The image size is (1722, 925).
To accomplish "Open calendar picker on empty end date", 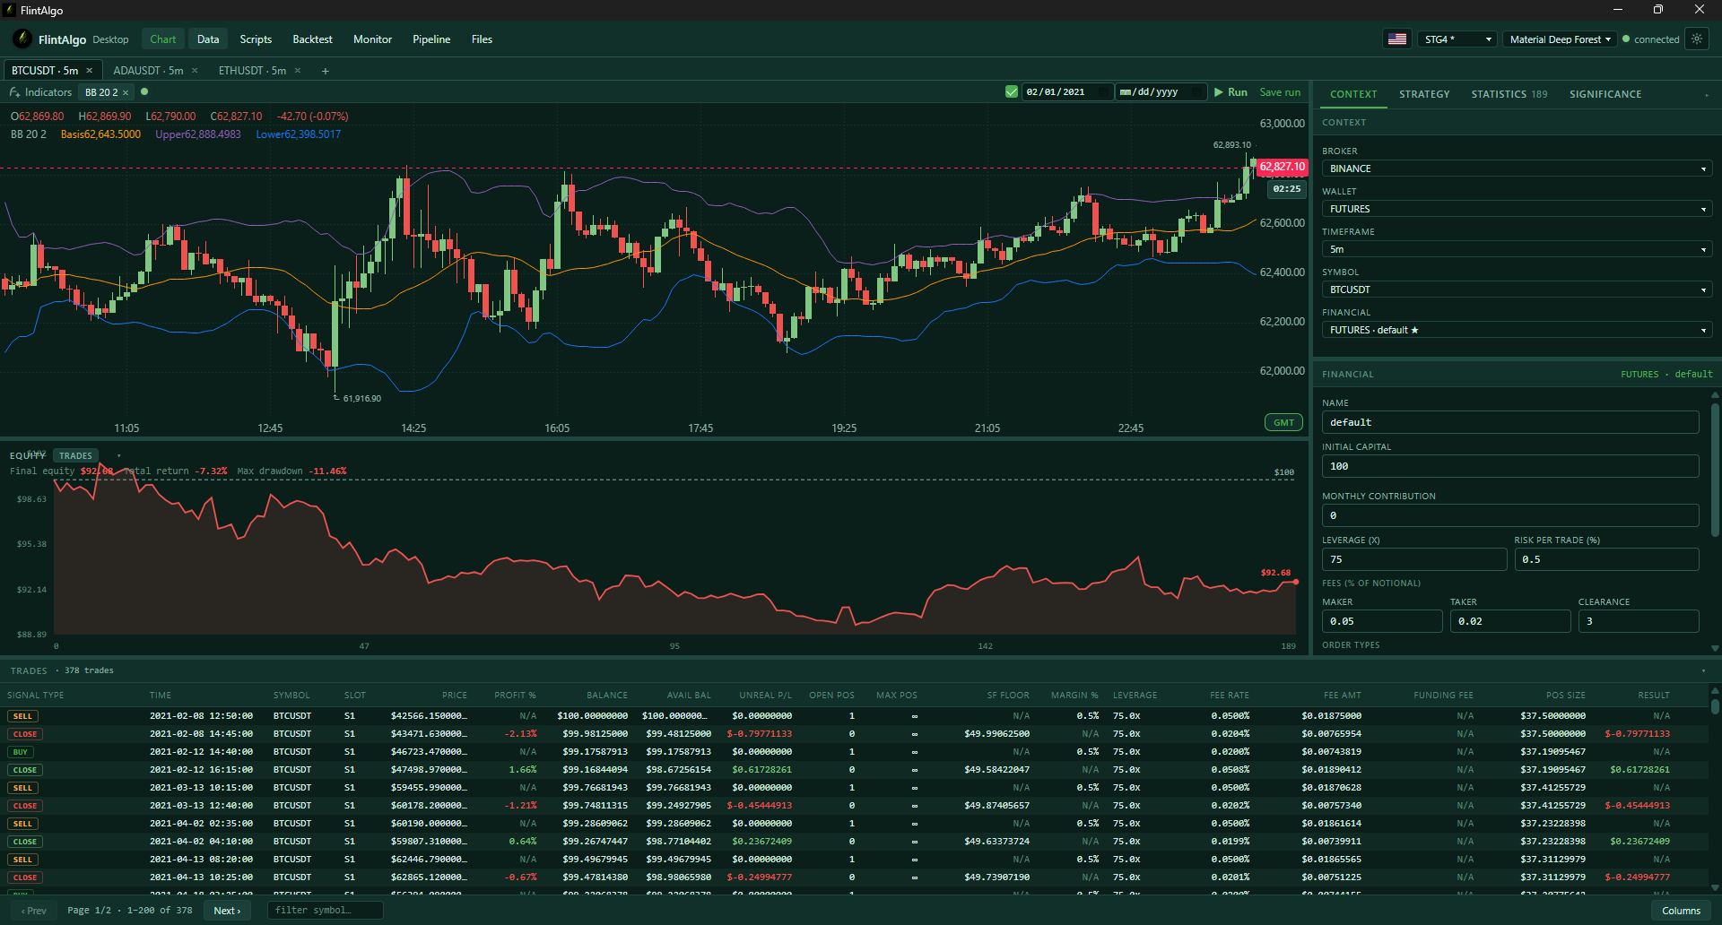I will (1196, 92).
